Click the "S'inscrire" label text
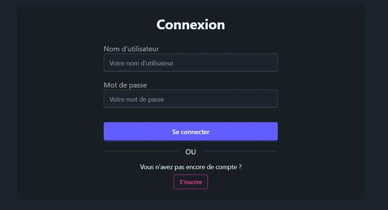Screen dimensions: 388x210 tap(191, 182)
